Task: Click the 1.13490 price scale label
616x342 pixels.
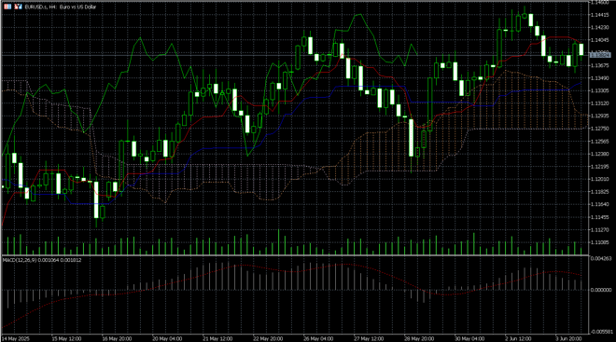Action: [599, 78]
